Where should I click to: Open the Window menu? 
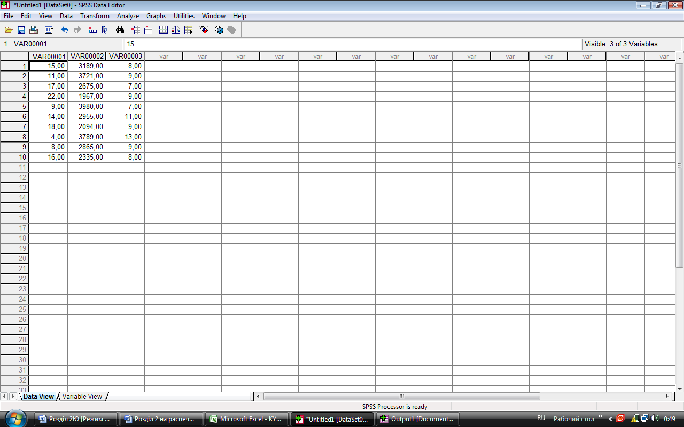[x=213, y=16]
